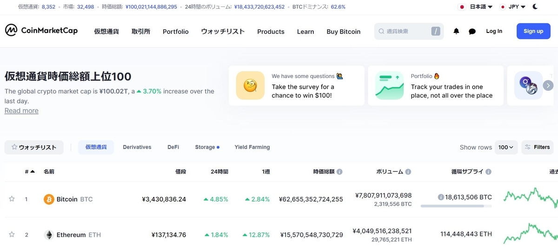
Task: Click Bitcoin price ¥3,430,836.24
Action: (x=164, y=199)
